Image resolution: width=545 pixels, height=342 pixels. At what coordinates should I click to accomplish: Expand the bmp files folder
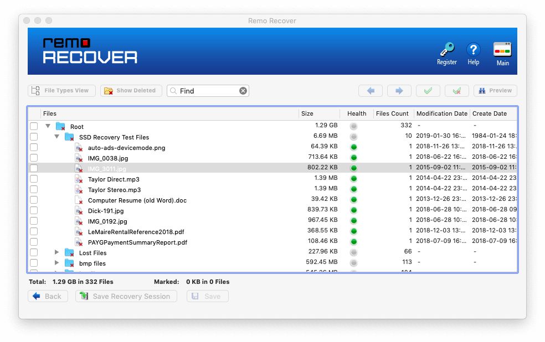(56, 263)
